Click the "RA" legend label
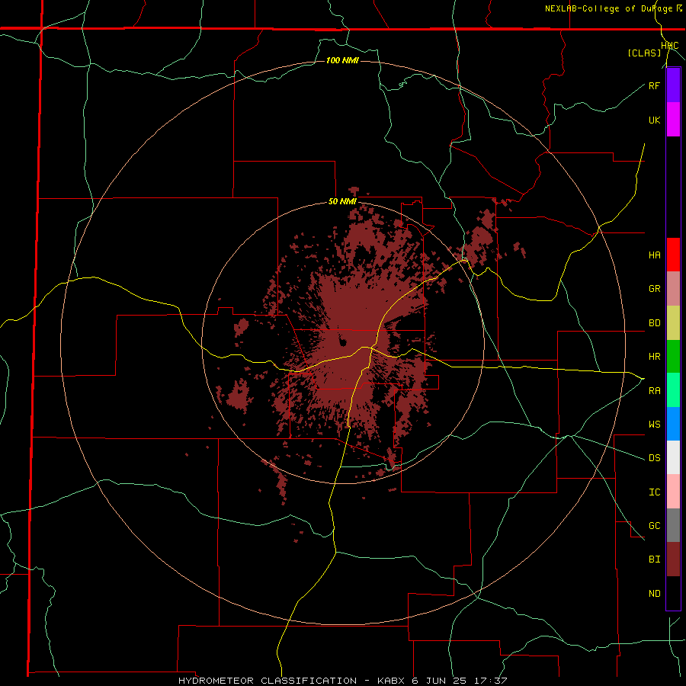Viewport: 686px width, 686px height. point(654,390)
